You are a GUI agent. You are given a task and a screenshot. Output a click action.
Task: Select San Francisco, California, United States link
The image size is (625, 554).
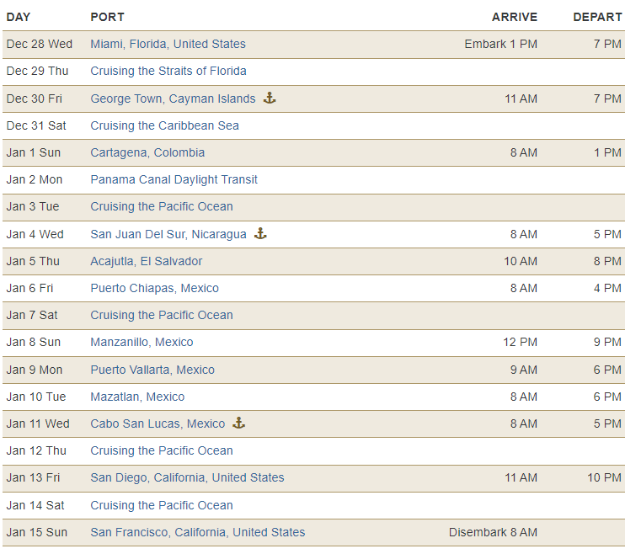198,532
